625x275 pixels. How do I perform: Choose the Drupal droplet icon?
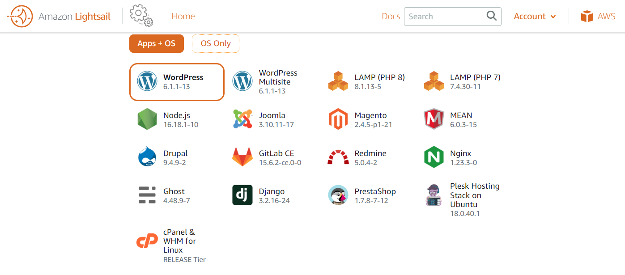[x=147, y=157]
